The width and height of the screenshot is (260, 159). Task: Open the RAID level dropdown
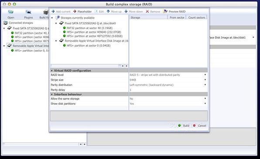pos(205,75)
